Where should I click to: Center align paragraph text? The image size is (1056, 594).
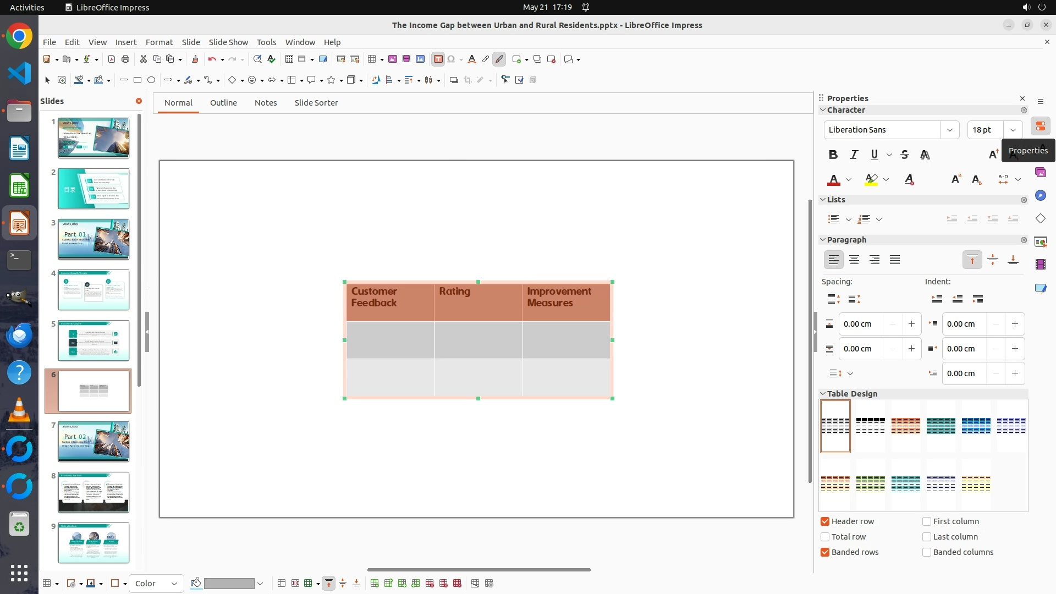click(854, 260)
